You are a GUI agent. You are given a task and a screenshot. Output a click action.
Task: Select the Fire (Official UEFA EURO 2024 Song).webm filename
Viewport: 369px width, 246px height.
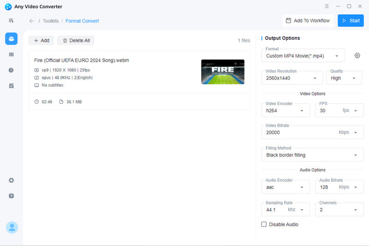coord(82,60)
